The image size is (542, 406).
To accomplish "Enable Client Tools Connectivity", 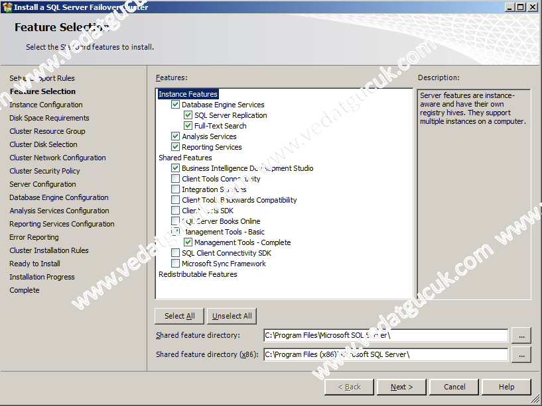I will point(176,179).
